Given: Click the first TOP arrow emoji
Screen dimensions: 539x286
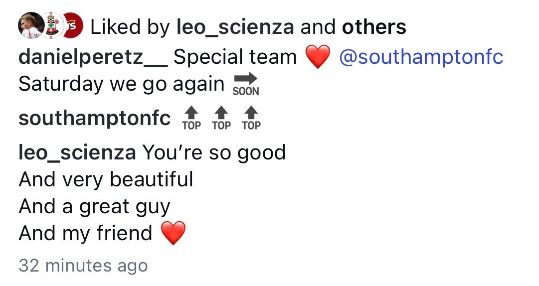Looking at the screenshot, I should tap(191, 119).
